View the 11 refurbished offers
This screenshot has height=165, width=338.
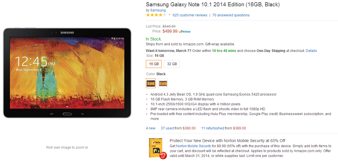pos(212,128)
